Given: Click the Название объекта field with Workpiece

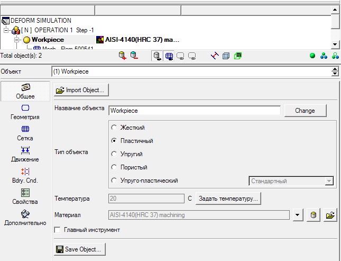Looking at the screenshot, I should (195, 111).
